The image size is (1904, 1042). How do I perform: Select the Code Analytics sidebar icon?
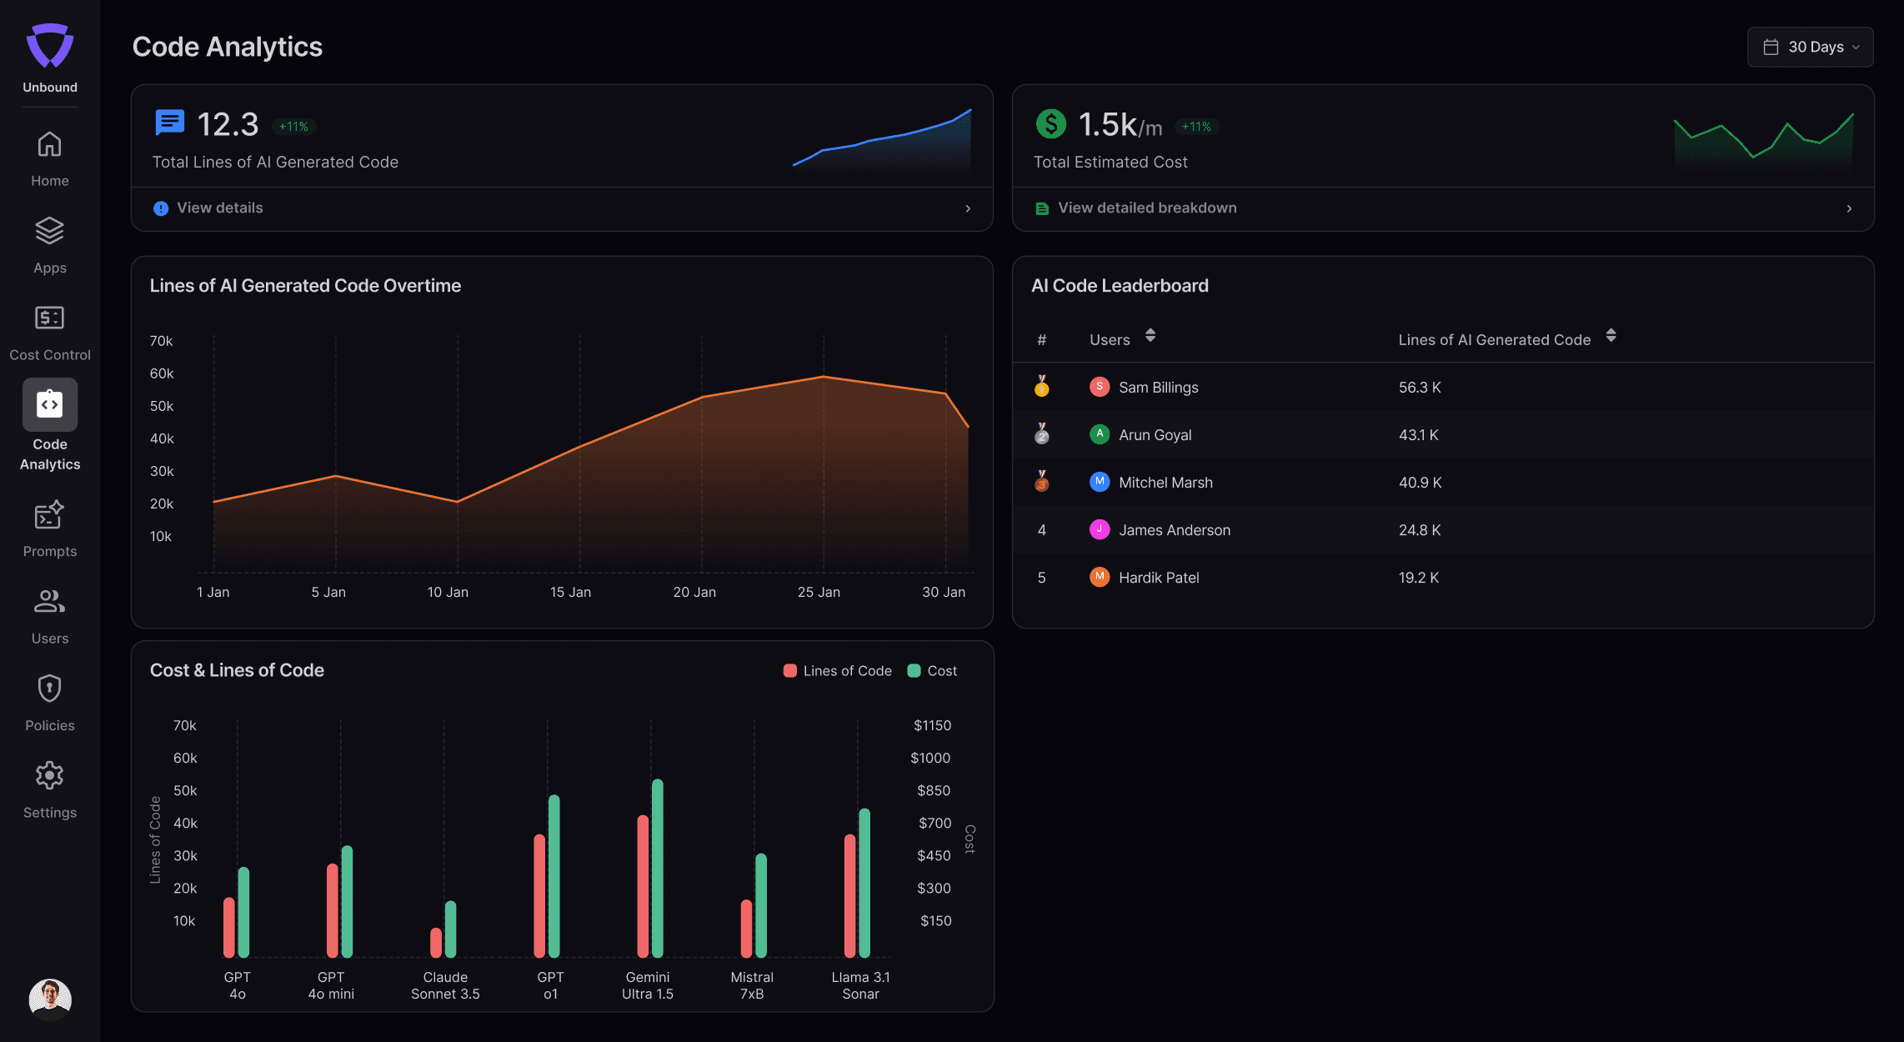tap(49, 404)
